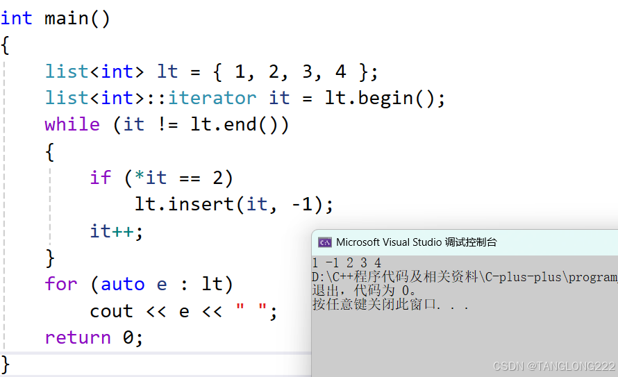This screenshot has width=618, height=377.
Task: Click the 'while (it != lt.end())' line
Action: [x=167, y=124]
